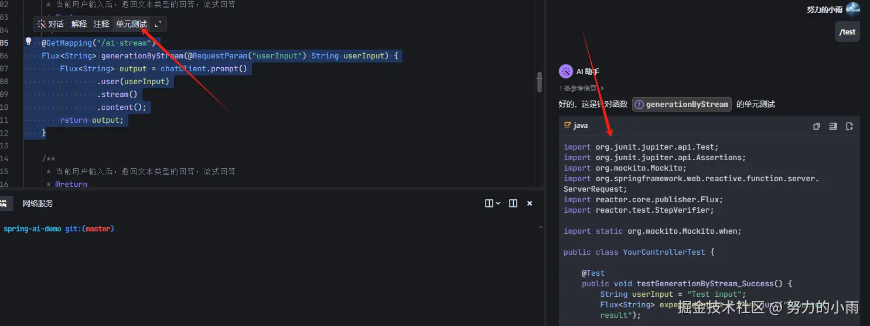Viewport: 870px width, 326px height.
Task: Click the spring-ai-demo terminal prompt text
Action: [32, 229]
